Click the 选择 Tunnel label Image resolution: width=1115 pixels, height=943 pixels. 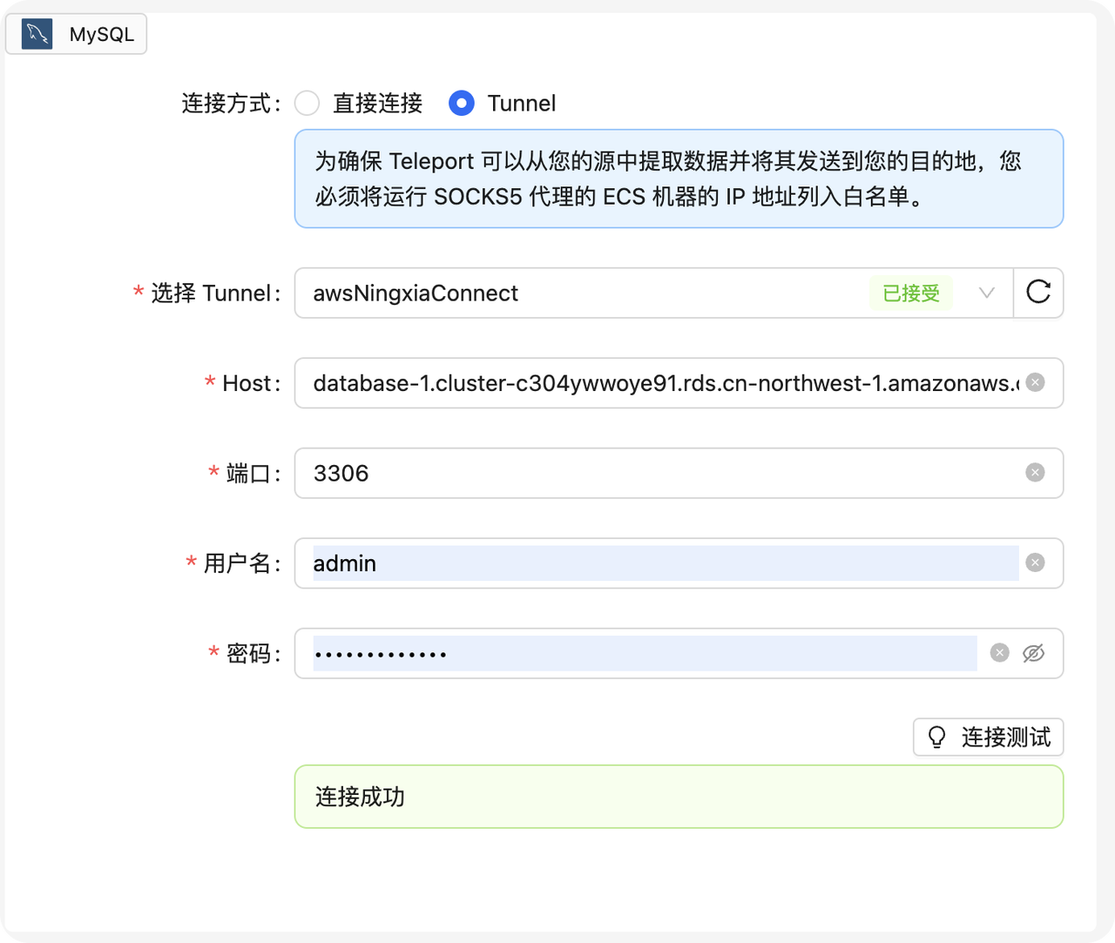tap(215, 293)
